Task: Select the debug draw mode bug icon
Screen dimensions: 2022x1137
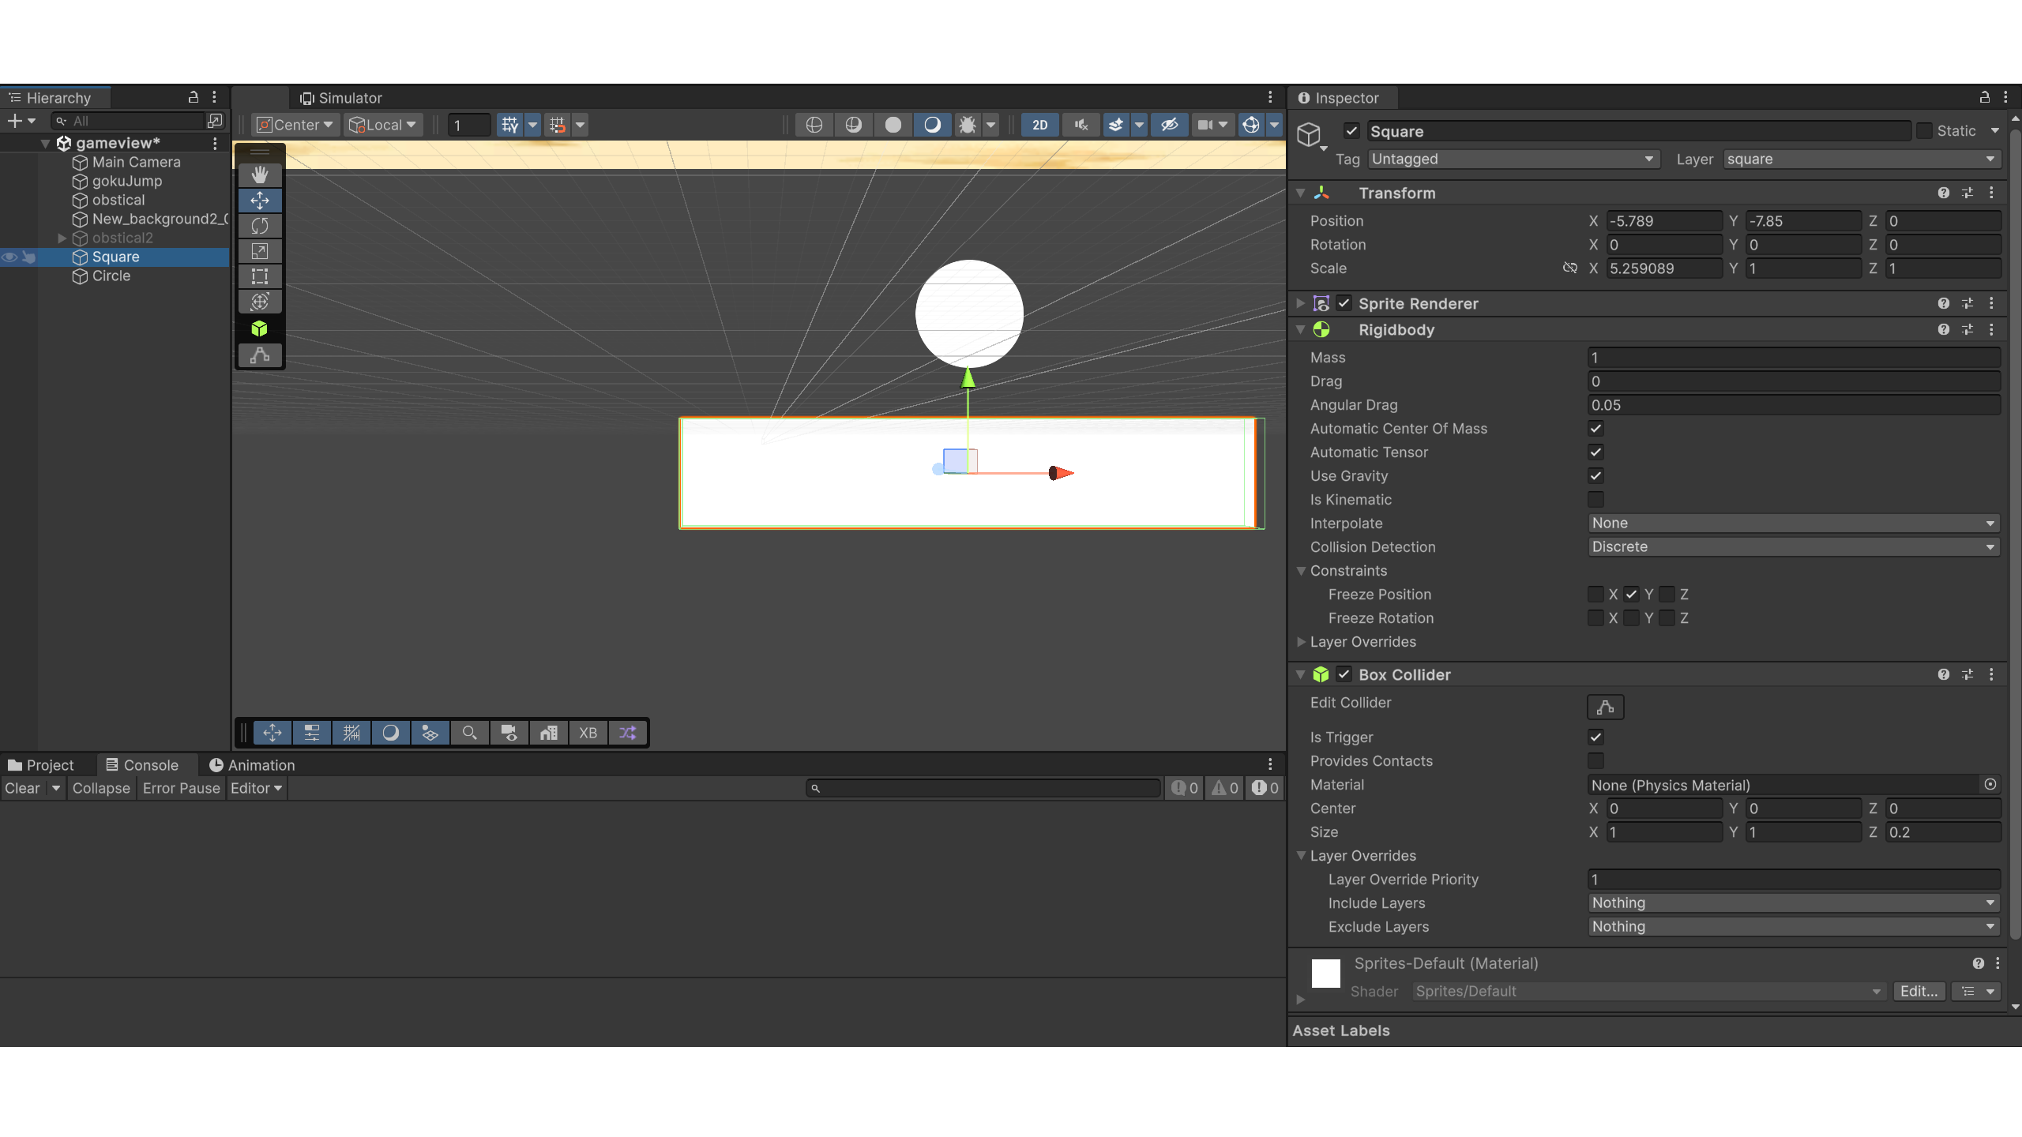Action: tap(968, 125)
